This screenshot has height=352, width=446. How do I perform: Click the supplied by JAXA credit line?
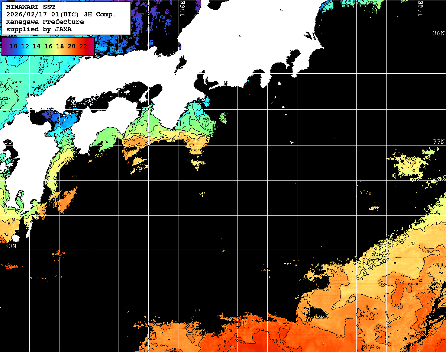tap(39, 29)
